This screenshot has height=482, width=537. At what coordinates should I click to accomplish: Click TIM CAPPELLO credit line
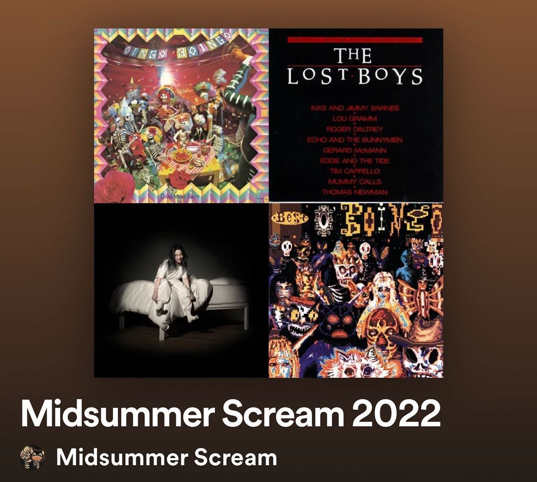355,171
